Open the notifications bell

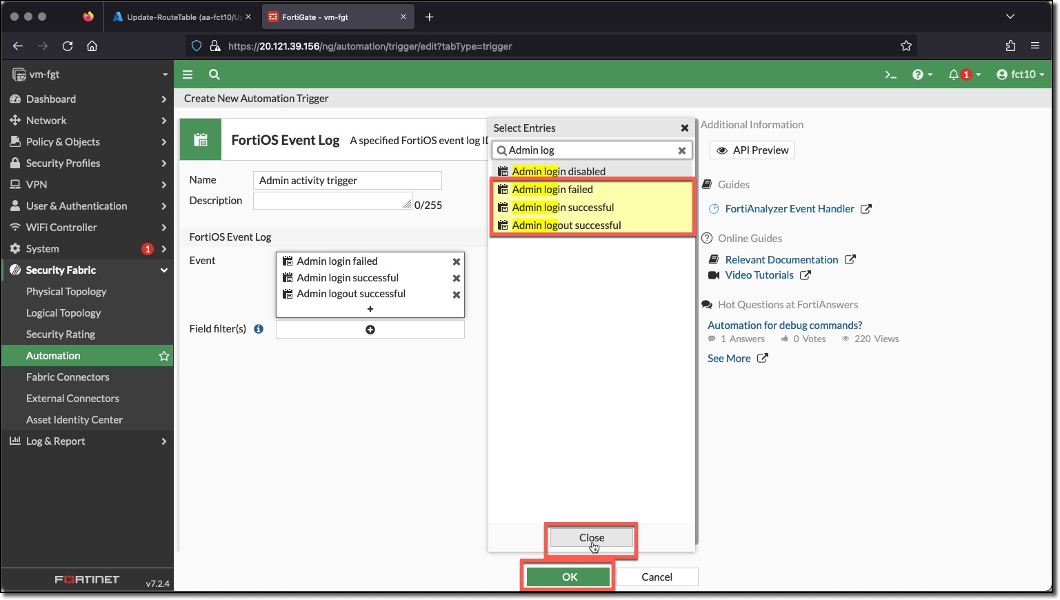click(x=963, y=74)
